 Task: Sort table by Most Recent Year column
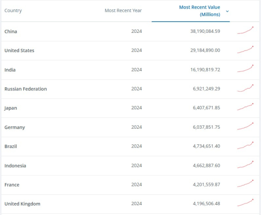click(x=123, y=10)
